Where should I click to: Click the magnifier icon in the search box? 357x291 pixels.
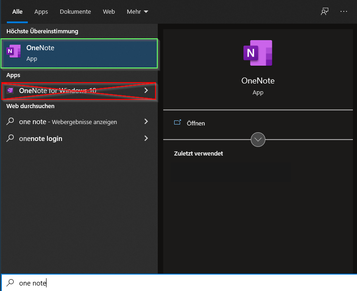(10, 283)
